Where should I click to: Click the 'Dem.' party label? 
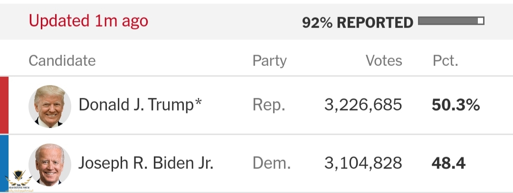(x=271, y=164)
